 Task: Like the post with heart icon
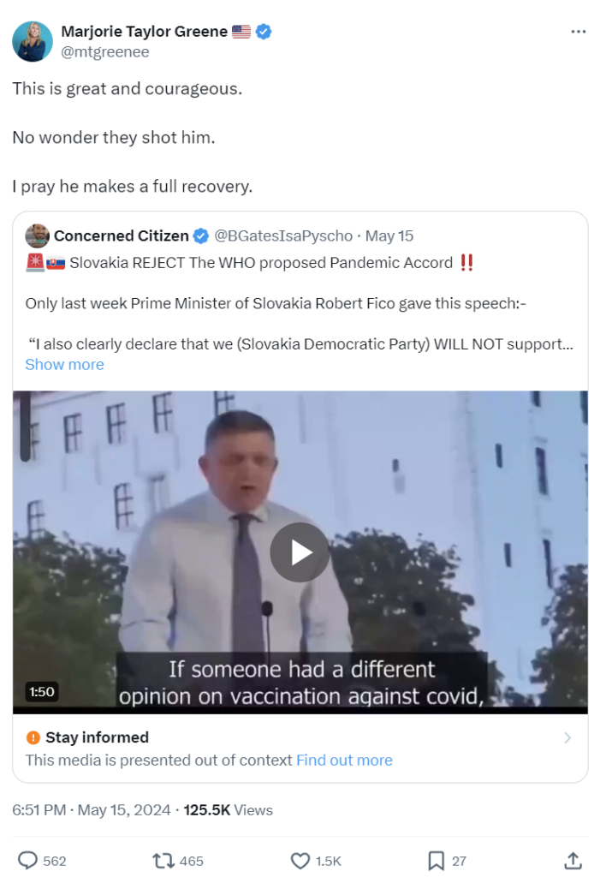pyautogui.click(x=300, y=860)
